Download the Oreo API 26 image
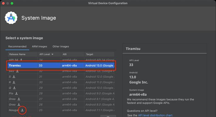The image size is (216, 117). pos(19,104)
